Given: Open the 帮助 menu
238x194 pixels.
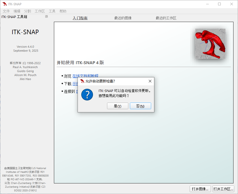Looking at the screenshot, I should (x=63, y=11).
